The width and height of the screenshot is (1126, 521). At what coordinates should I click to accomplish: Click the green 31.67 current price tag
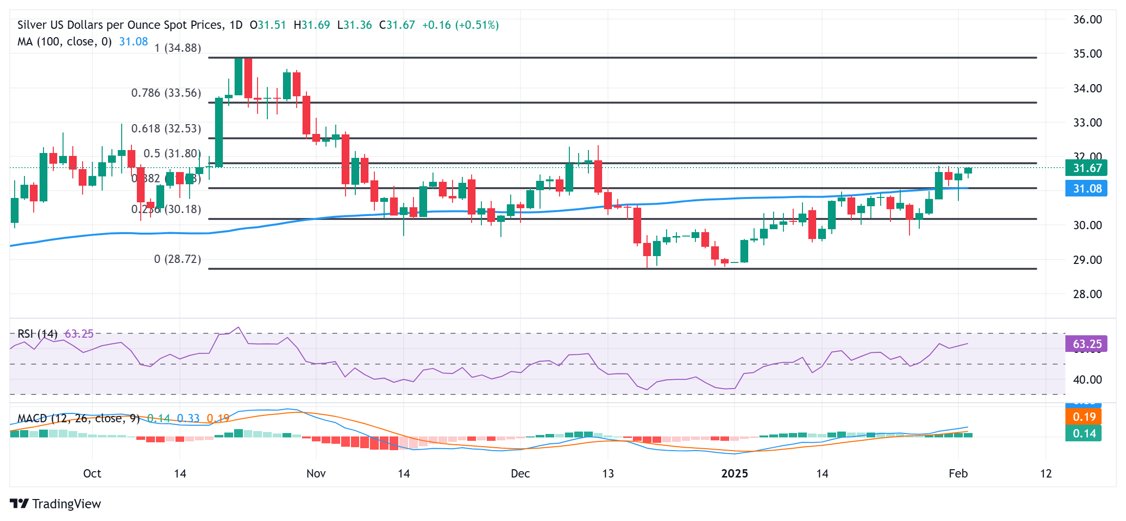(x=1086, y=168)
